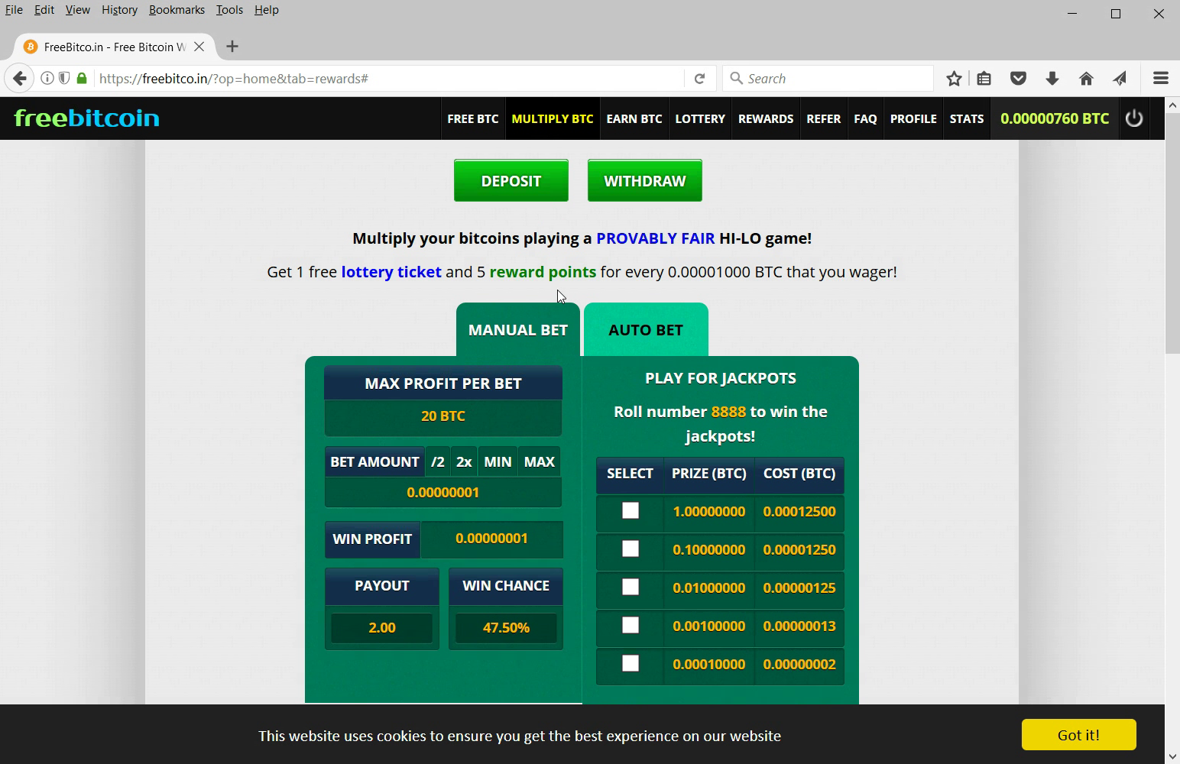The image size is (1180, 764).
Task: Open the History menu
Action: click(x=119, y=10)
